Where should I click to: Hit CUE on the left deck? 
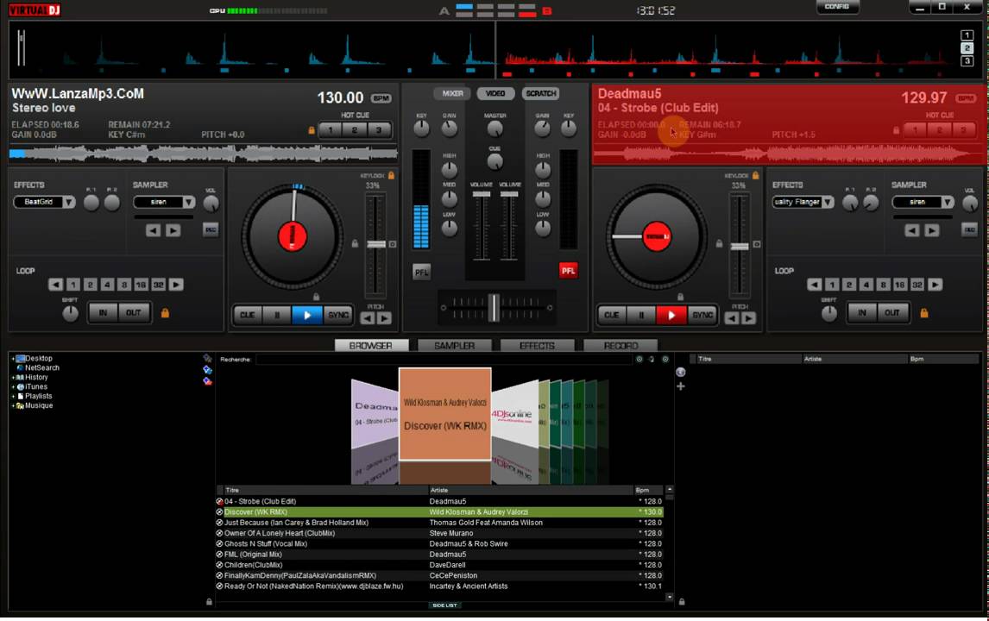click(x=247, y=315)
